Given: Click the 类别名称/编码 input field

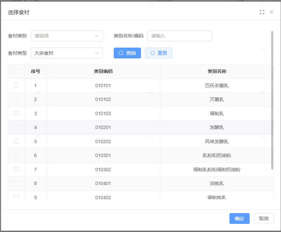Looking at the screenshot, I should click(179, 36).
